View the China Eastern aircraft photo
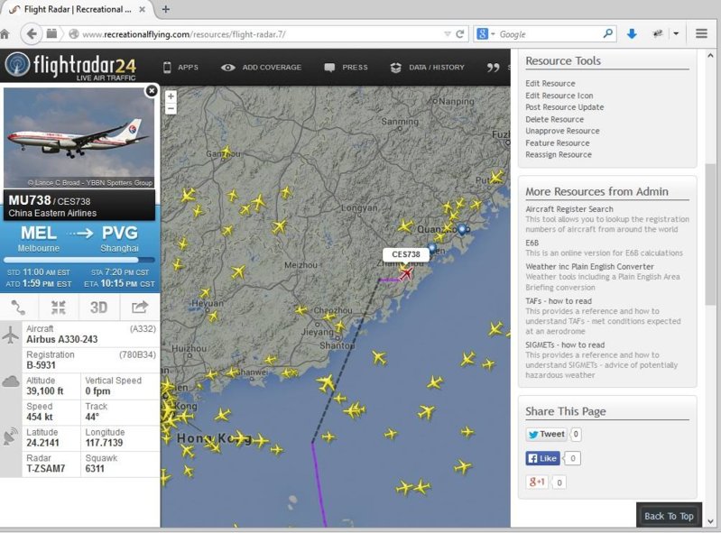 (79, 138)
